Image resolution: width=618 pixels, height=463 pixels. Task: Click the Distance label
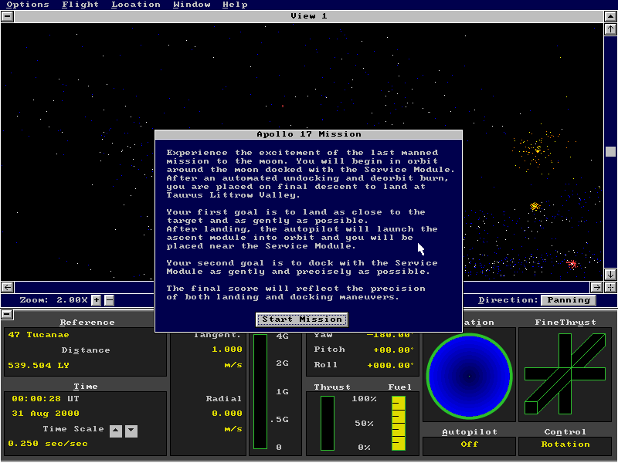pos(86,350)
